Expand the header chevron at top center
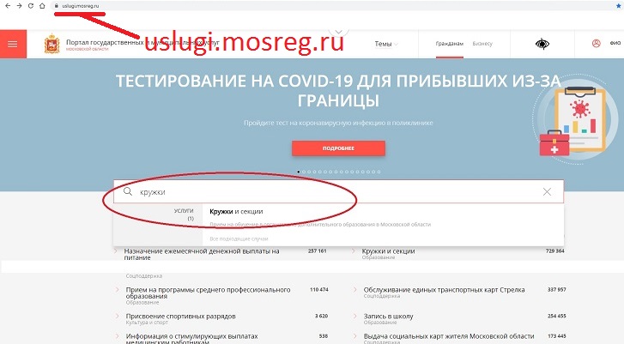 [x=339, y=32]
